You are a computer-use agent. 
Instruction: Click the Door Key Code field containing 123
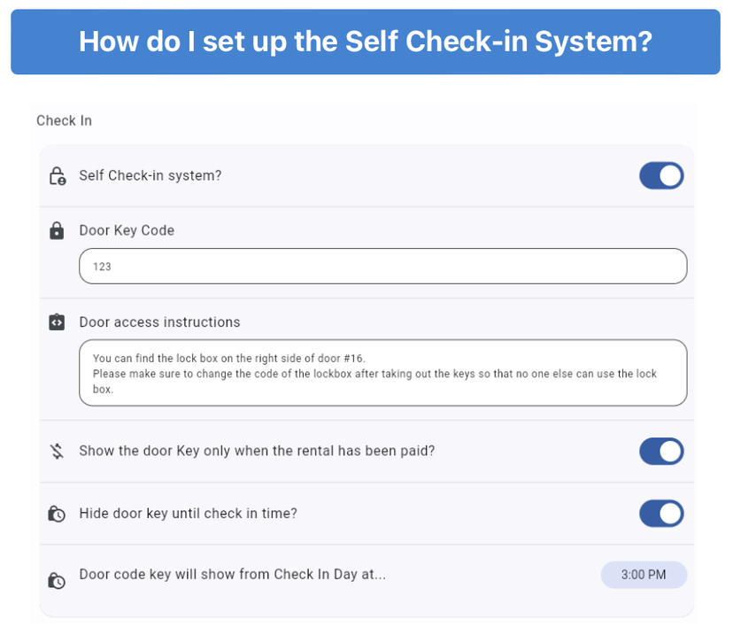point(382,266)
